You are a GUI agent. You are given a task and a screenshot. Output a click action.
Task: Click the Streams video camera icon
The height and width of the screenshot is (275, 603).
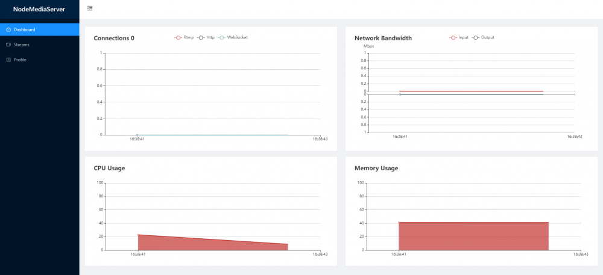click(8, 45)
